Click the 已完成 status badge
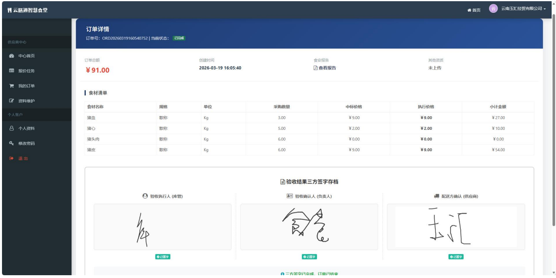The height and width of the screenshot is (278, 556). 179,38
